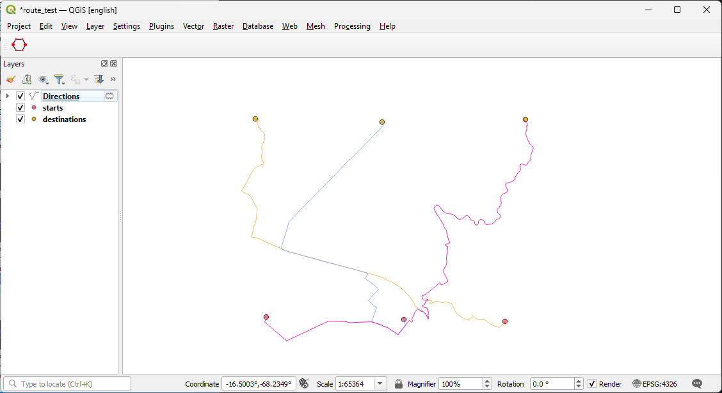Click the northeast orange destination point
This screenshot has height=393, width=722.
tap(525, 119)
